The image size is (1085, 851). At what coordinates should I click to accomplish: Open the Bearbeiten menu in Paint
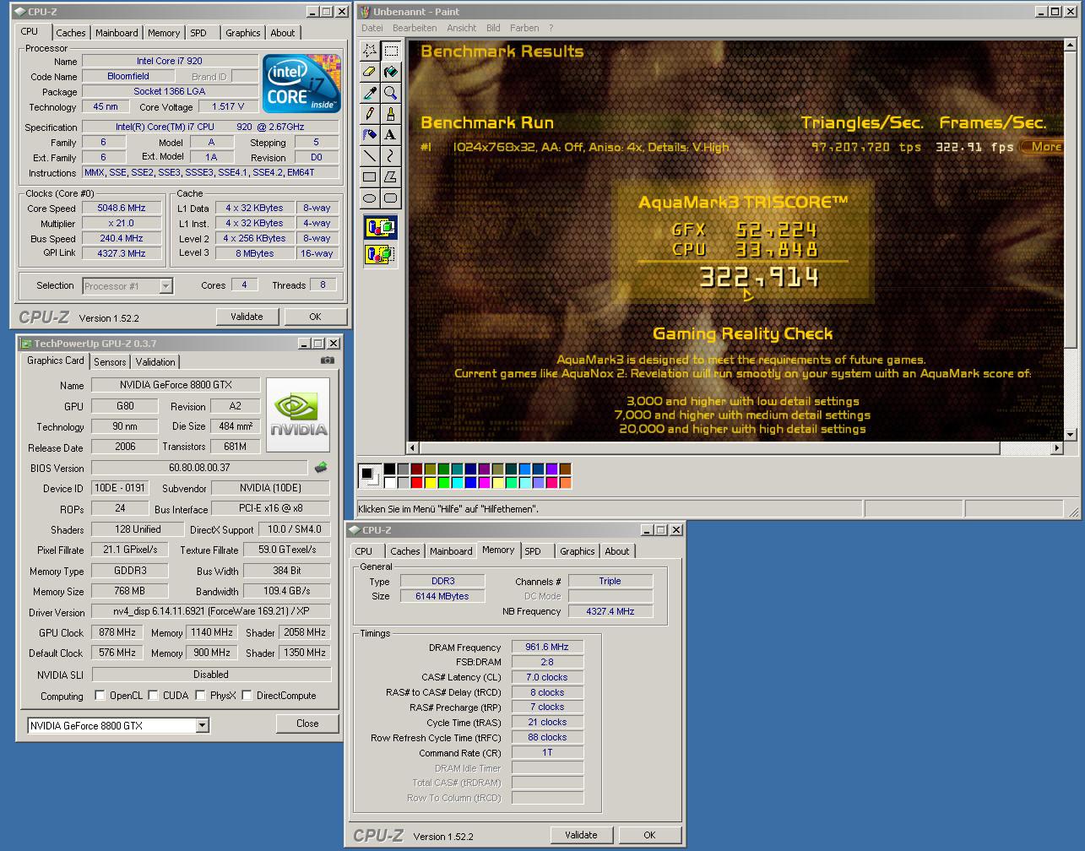415,28
